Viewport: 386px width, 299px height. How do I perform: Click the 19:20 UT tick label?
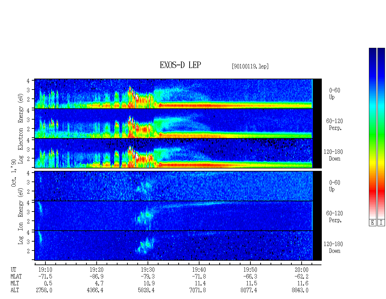tap(96, 270)
